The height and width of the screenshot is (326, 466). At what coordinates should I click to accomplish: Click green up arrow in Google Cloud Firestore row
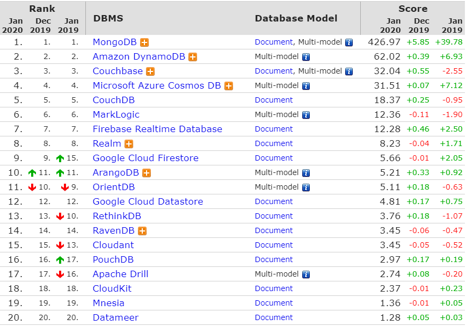(x=60, y=158)
